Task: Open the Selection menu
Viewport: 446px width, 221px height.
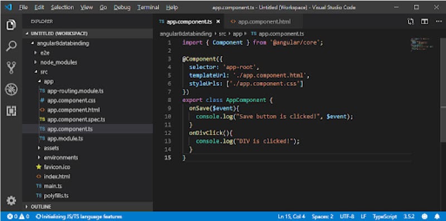Action: point(62,7)
